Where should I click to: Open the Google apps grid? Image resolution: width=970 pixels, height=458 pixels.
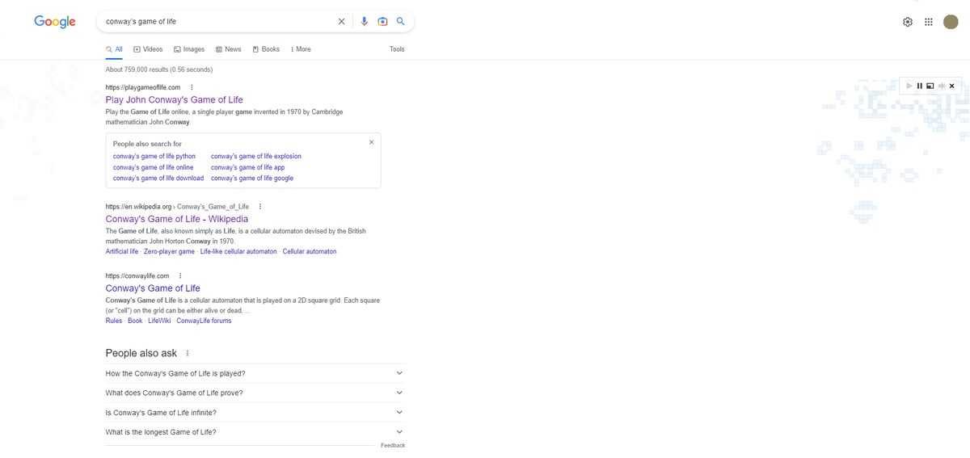[929, 22]
